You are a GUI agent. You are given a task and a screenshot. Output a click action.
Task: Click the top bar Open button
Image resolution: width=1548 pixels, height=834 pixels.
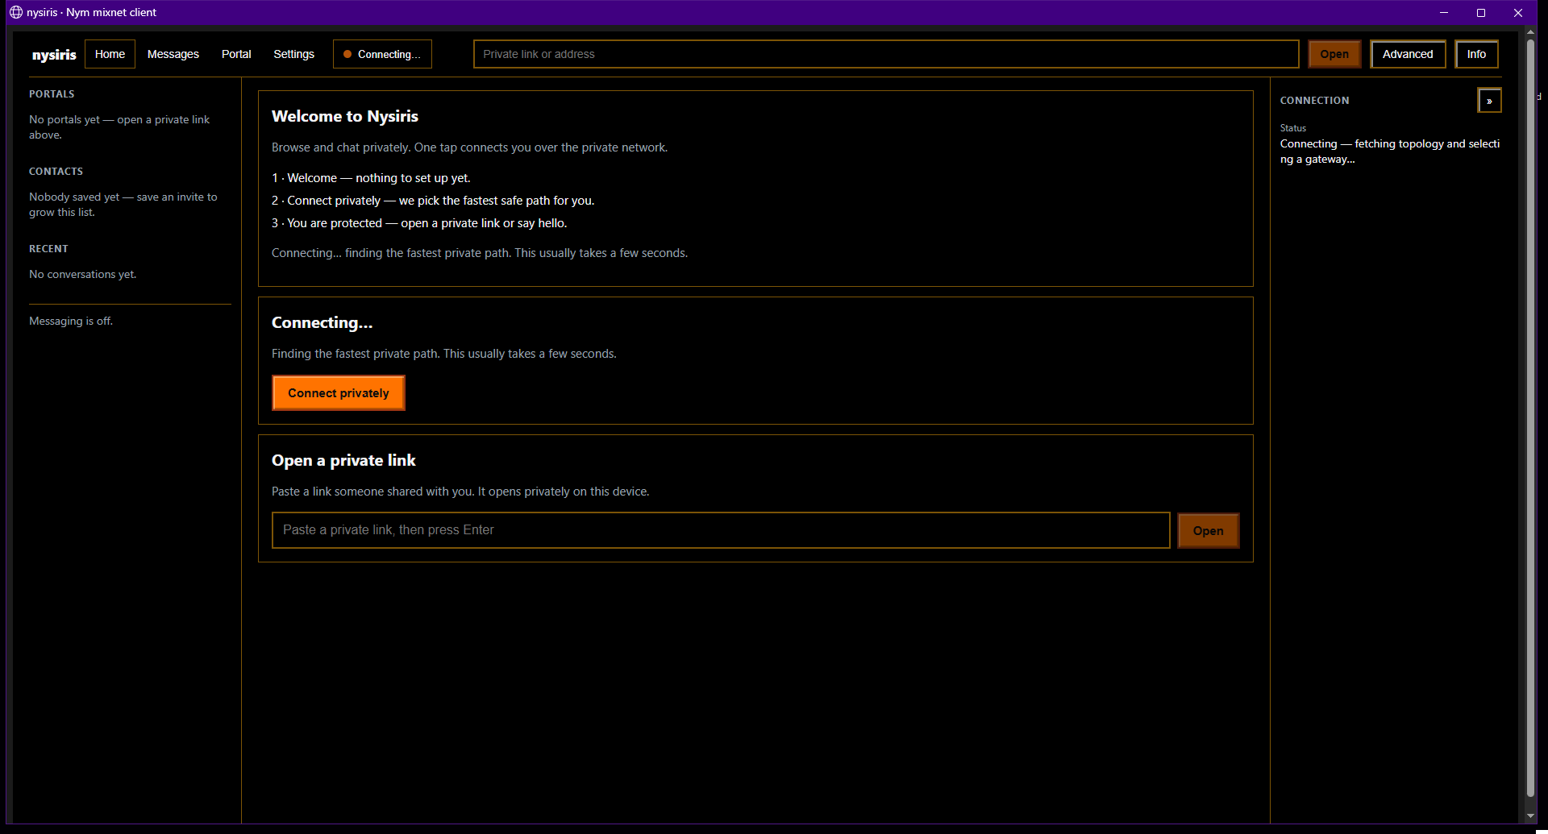click(1334, 54)
